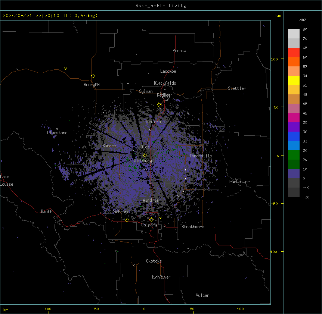Click the Didsbury label
322x314 pixels.
click(143, 161)
